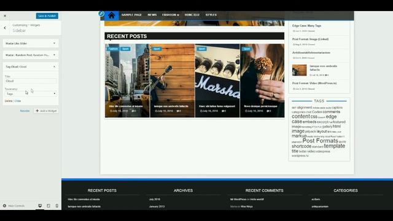The width and height of the screenshot is (393, 221).
Task: Open the fourth site menu item before Styles
Action: 192,15
